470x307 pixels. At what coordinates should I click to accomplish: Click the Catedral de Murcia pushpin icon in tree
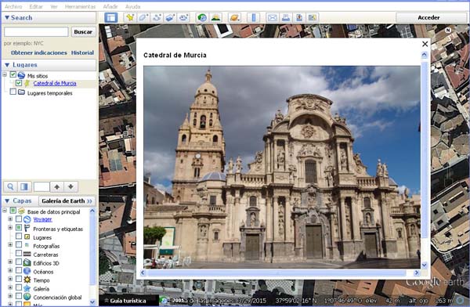(x=27, y=83)
